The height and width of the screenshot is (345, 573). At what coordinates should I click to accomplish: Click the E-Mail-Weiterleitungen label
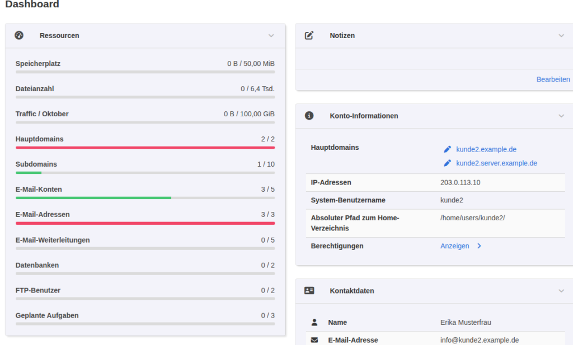point(52,240)
